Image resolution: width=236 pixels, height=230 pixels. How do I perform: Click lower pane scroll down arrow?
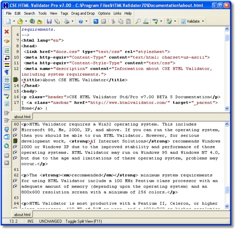pyautogui.click(x=227, y=206)
